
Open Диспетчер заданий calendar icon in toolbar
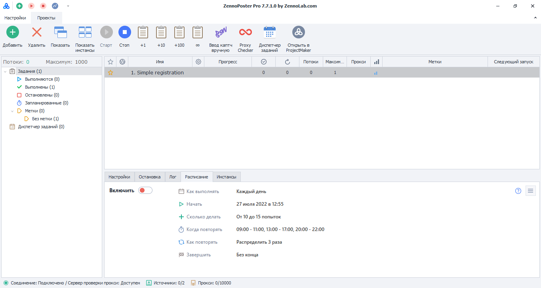coord(270,32)
